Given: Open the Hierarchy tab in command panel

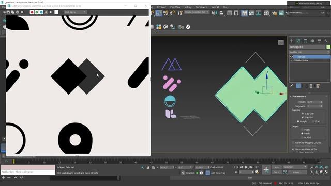Looking at the screenshot, I should (x=306, y=41).
